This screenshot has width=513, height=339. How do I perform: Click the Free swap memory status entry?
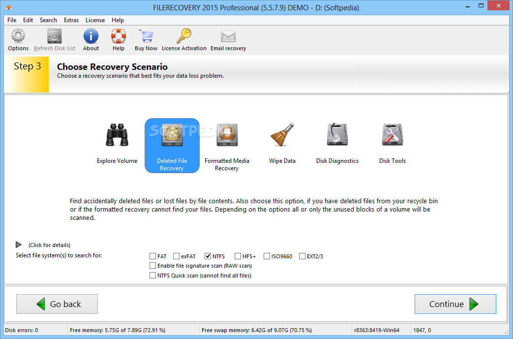257,330
